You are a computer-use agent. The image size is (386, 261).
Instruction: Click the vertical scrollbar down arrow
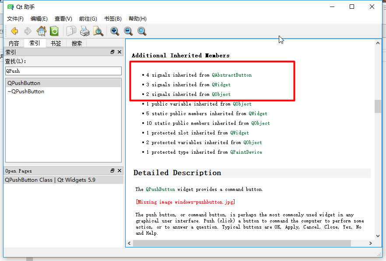(x=378, y=236)
